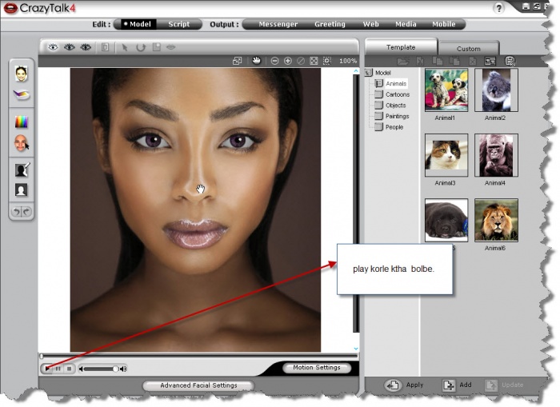Screen dimensions: 560x407
Task: Click the second eye icon in toolbar
Action: pyautogui.click(x=70, y=47)
